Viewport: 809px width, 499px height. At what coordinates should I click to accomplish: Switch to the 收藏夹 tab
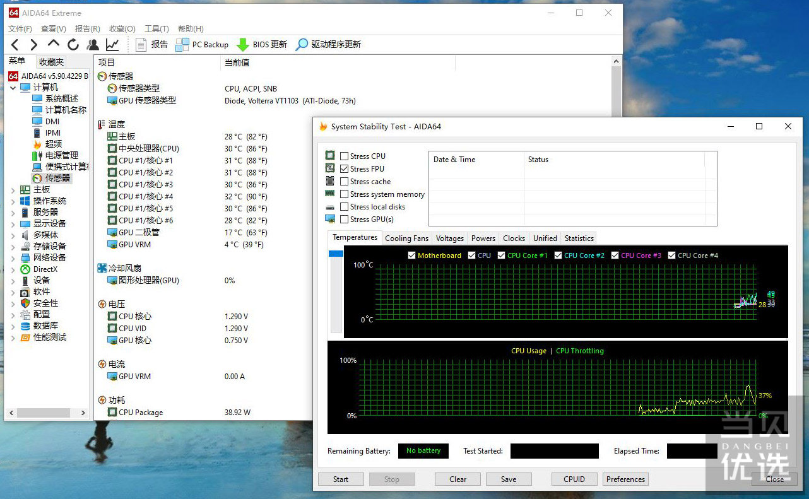(x=51, y=62)
